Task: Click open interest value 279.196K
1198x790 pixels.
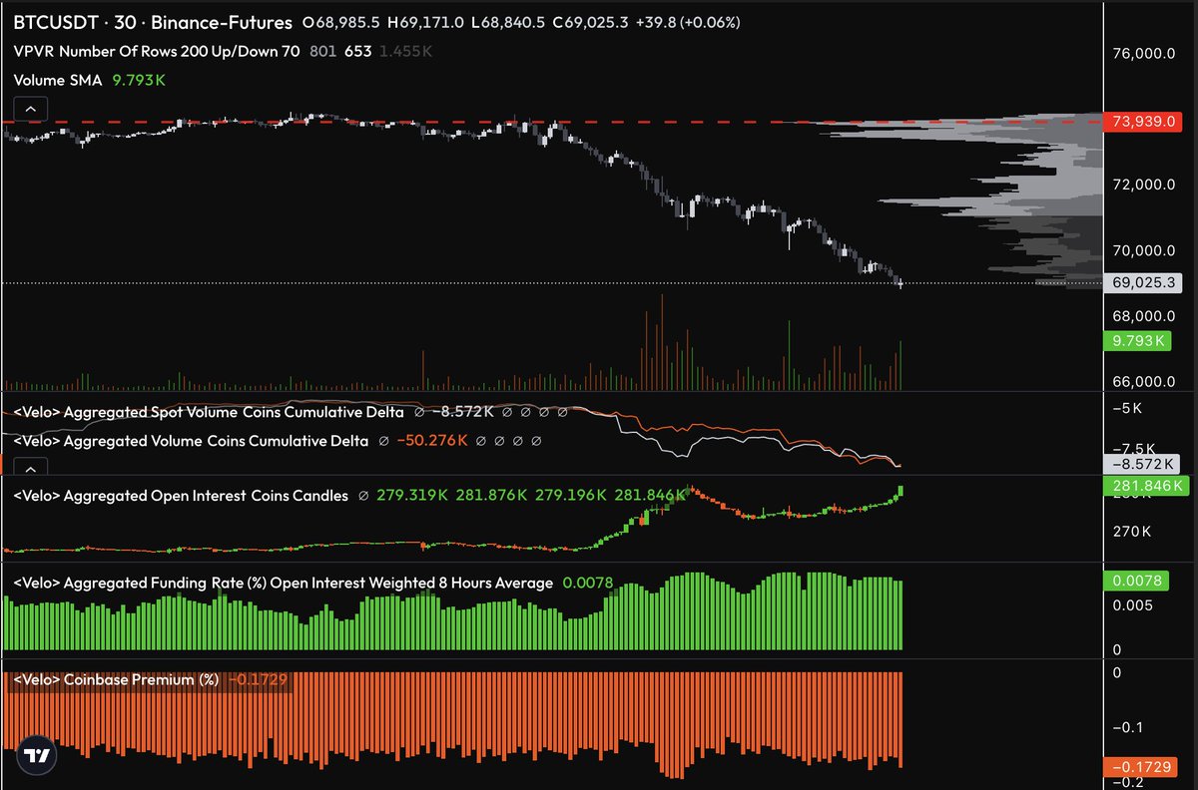Action: click(571, 495)
